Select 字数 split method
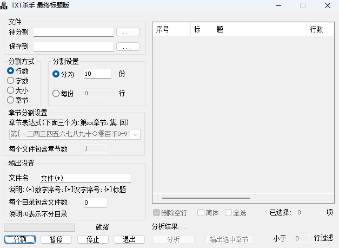This screenshot has width=339, height=248. [10, 81]
